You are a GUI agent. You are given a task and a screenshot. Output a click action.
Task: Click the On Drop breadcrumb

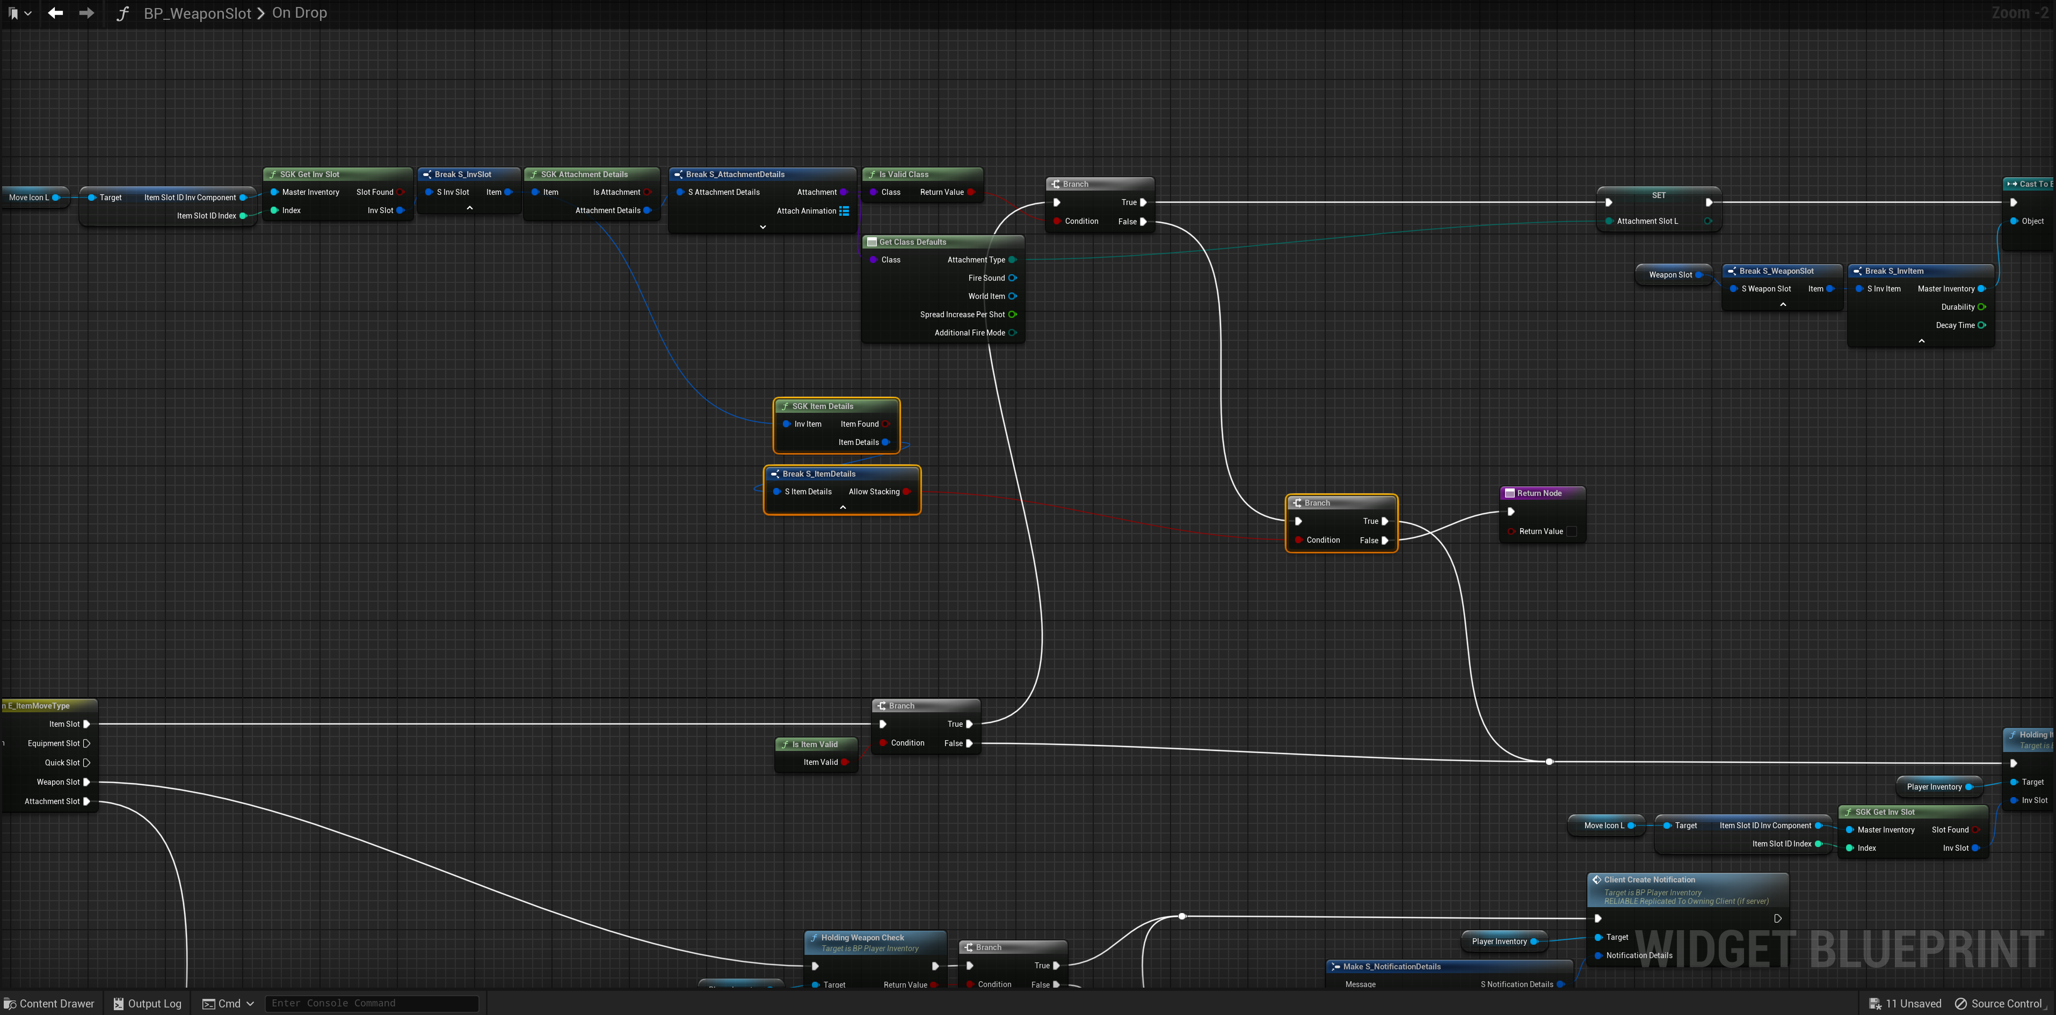(299, 13)
